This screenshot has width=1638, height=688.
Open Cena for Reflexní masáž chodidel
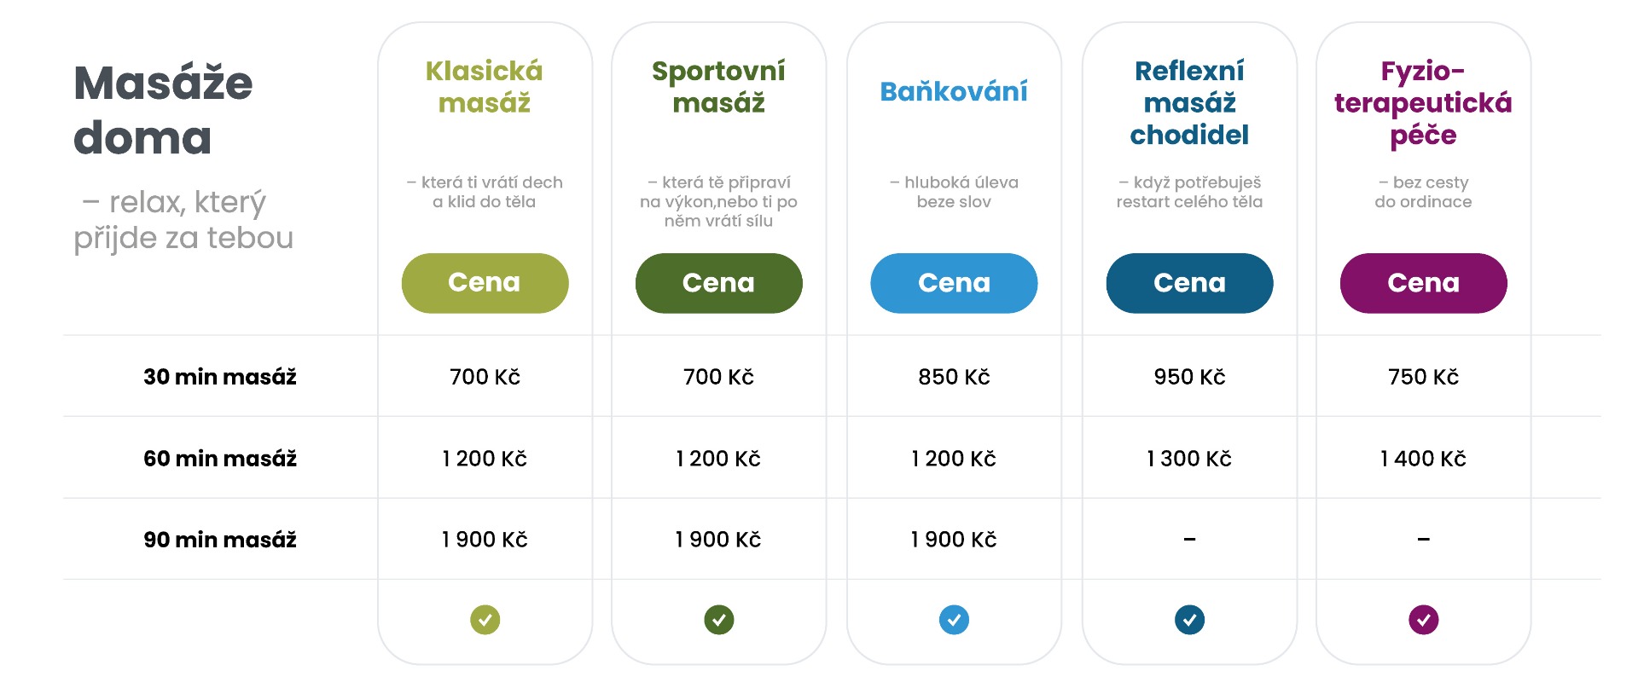(x=1189, y=283)
